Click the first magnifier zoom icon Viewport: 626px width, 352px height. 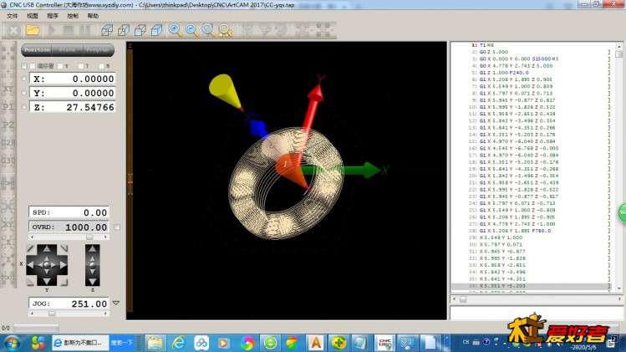click(176, 30)
